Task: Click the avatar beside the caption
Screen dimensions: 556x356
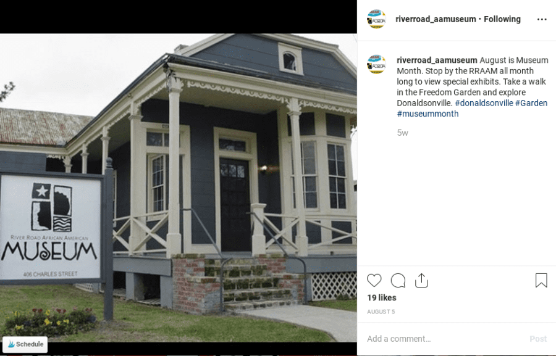Action: pos(376,64)
